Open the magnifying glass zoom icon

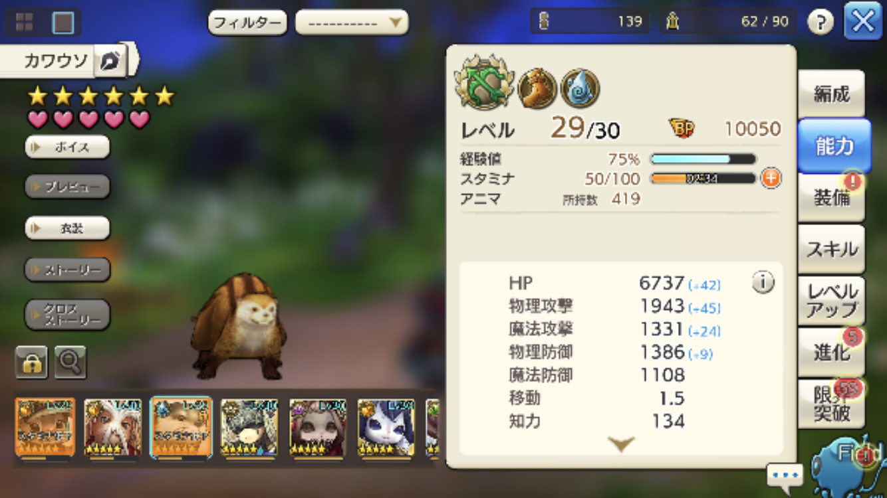click(x=70, y=363)
